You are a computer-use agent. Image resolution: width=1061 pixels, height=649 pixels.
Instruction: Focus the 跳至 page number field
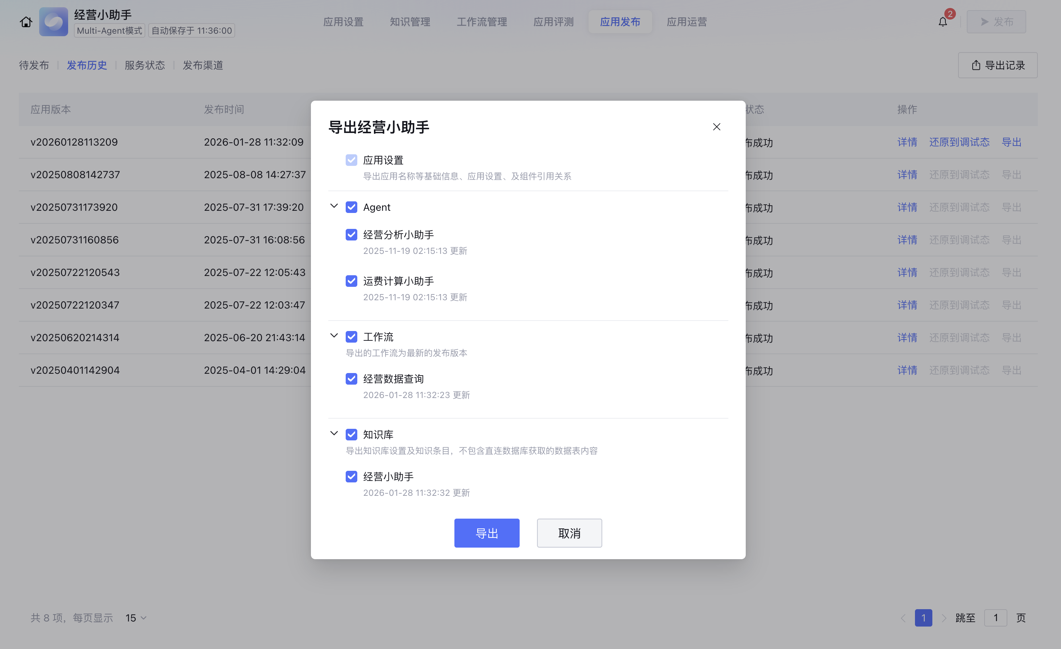995,618
